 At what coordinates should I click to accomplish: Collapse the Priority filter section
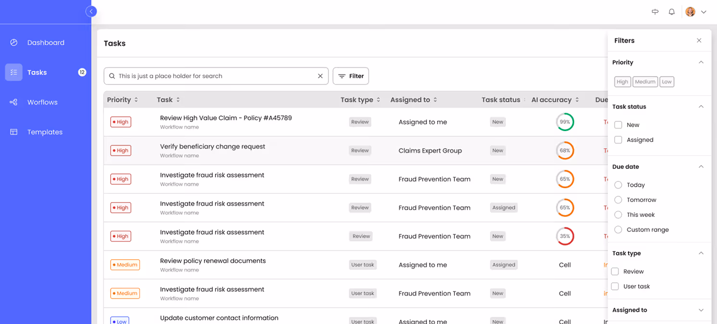pos(701,62)
